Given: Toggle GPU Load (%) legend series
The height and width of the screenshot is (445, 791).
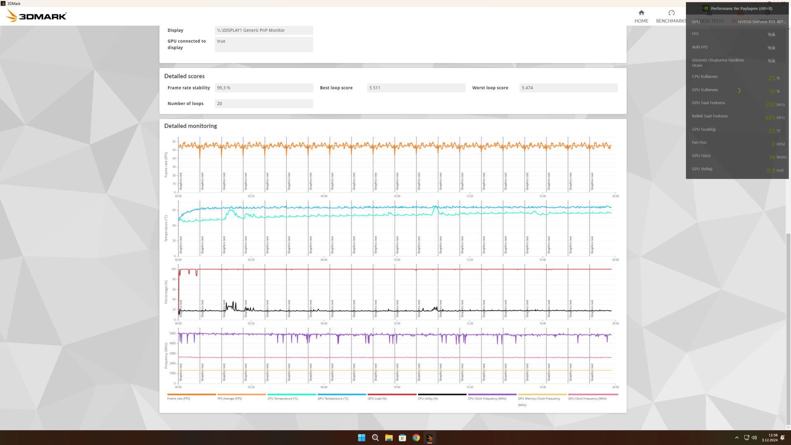Looking at the screenshot, I should point(377,398).
